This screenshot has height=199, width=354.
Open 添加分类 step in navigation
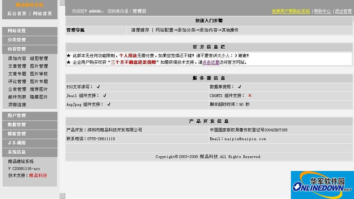[186, 30]
